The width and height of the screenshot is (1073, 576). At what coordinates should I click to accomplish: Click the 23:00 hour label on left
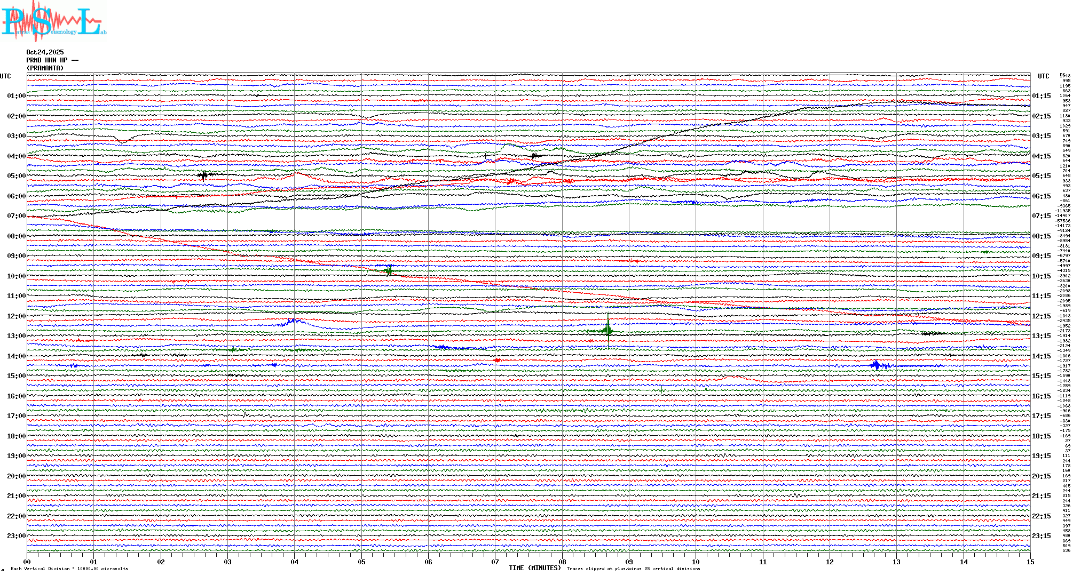pyautogui.click(x=16, y=536)
